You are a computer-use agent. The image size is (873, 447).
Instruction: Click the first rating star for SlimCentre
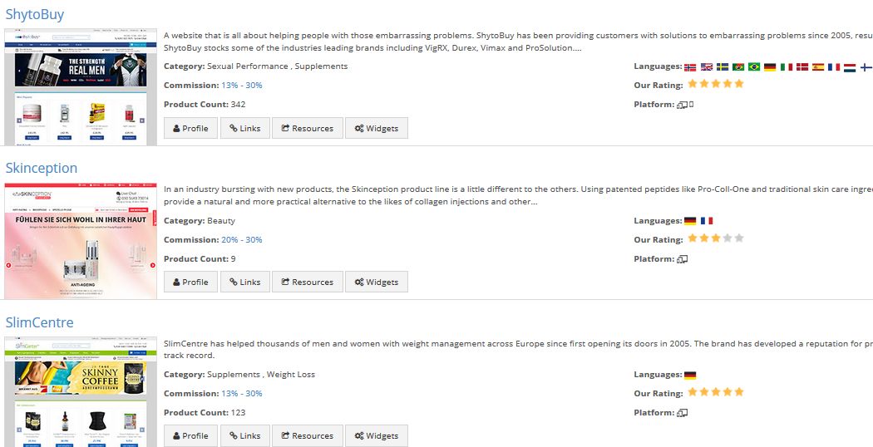[692, 392]
